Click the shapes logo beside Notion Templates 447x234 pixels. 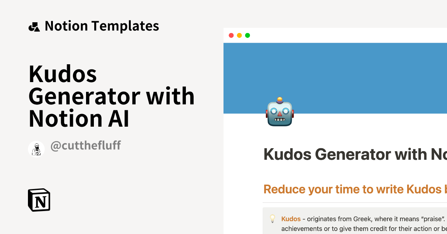click(x=34, y=25)
